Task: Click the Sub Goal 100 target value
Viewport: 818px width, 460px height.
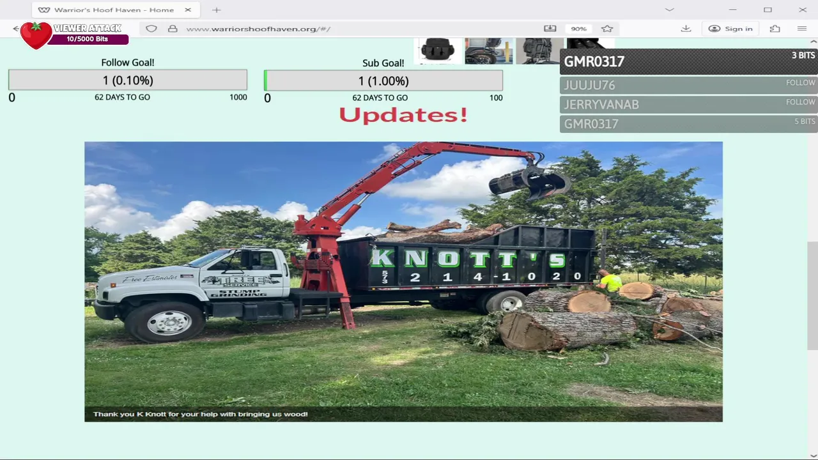Action: click(x=496, y=98)
